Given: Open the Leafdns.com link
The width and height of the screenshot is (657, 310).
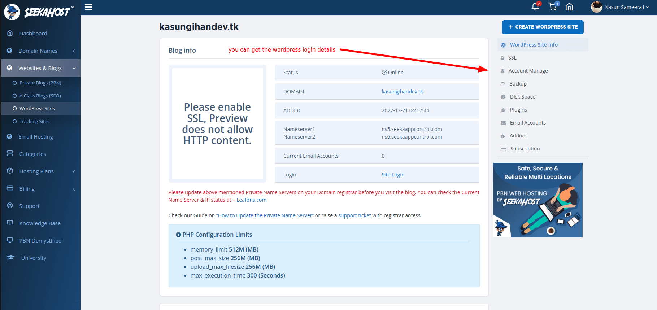Looking at the screenshot, I should click(x=251, y=200).
